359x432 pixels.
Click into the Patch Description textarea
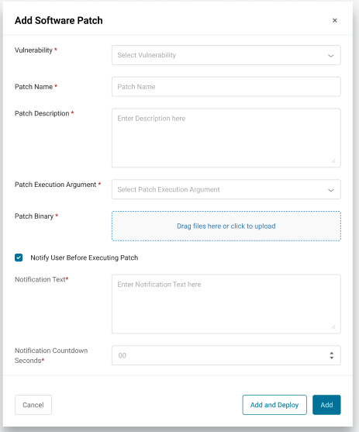226,138
